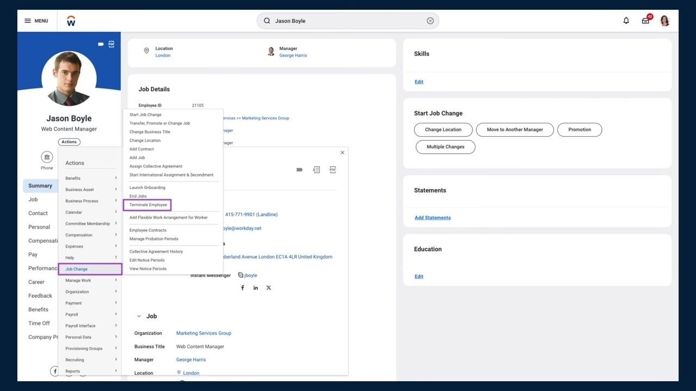Click the tag icon on blue profile header
Screen dimensions: 696x391
point(101,44)
